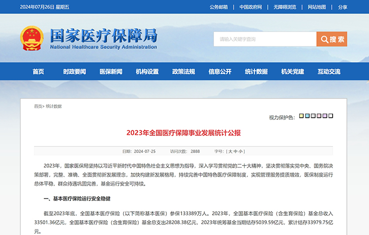Screen dimensions: 369x235
Task: Set font size to 小
Action: click(240, 151)
